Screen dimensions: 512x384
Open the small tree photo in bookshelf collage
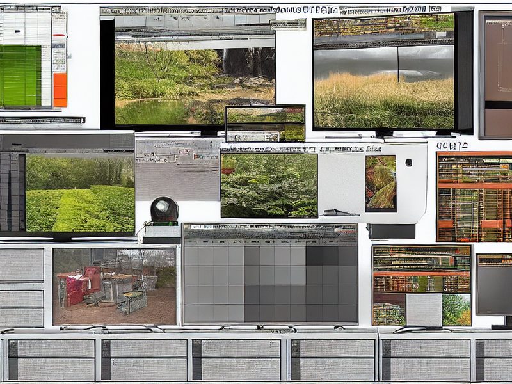pyautogui.click(x=456, y=310)
